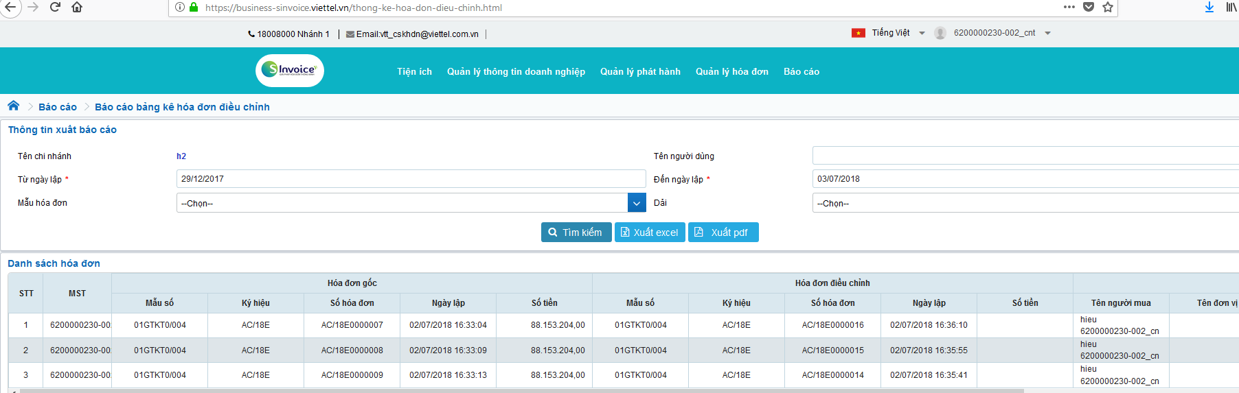1239x393 pixels.
Task: Export report with Xuất pdf button
Action: 723,233
